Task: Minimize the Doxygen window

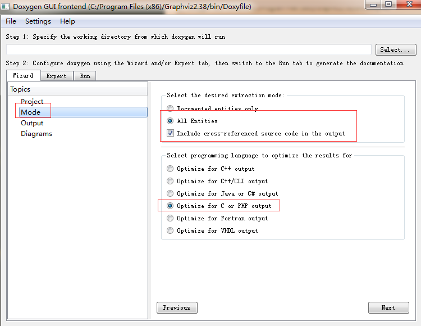Action: click(373, 4)
